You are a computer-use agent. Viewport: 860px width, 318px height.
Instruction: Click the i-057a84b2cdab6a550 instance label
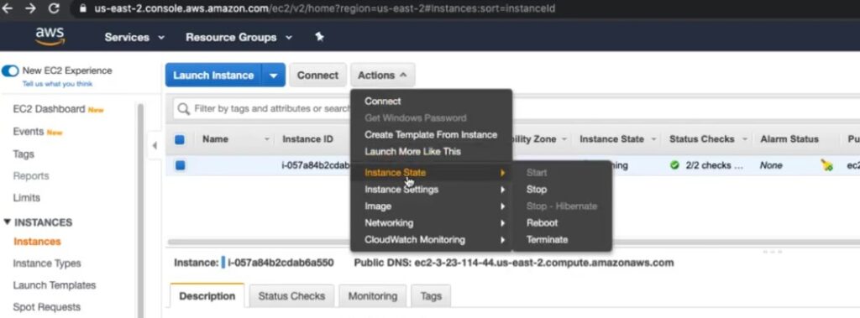tap(281, 263)
